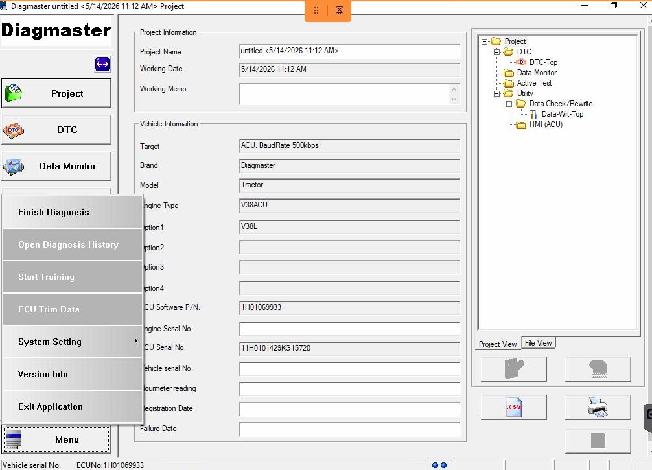
Task: Click the Hourmeter reading input field
Action: 350,388
